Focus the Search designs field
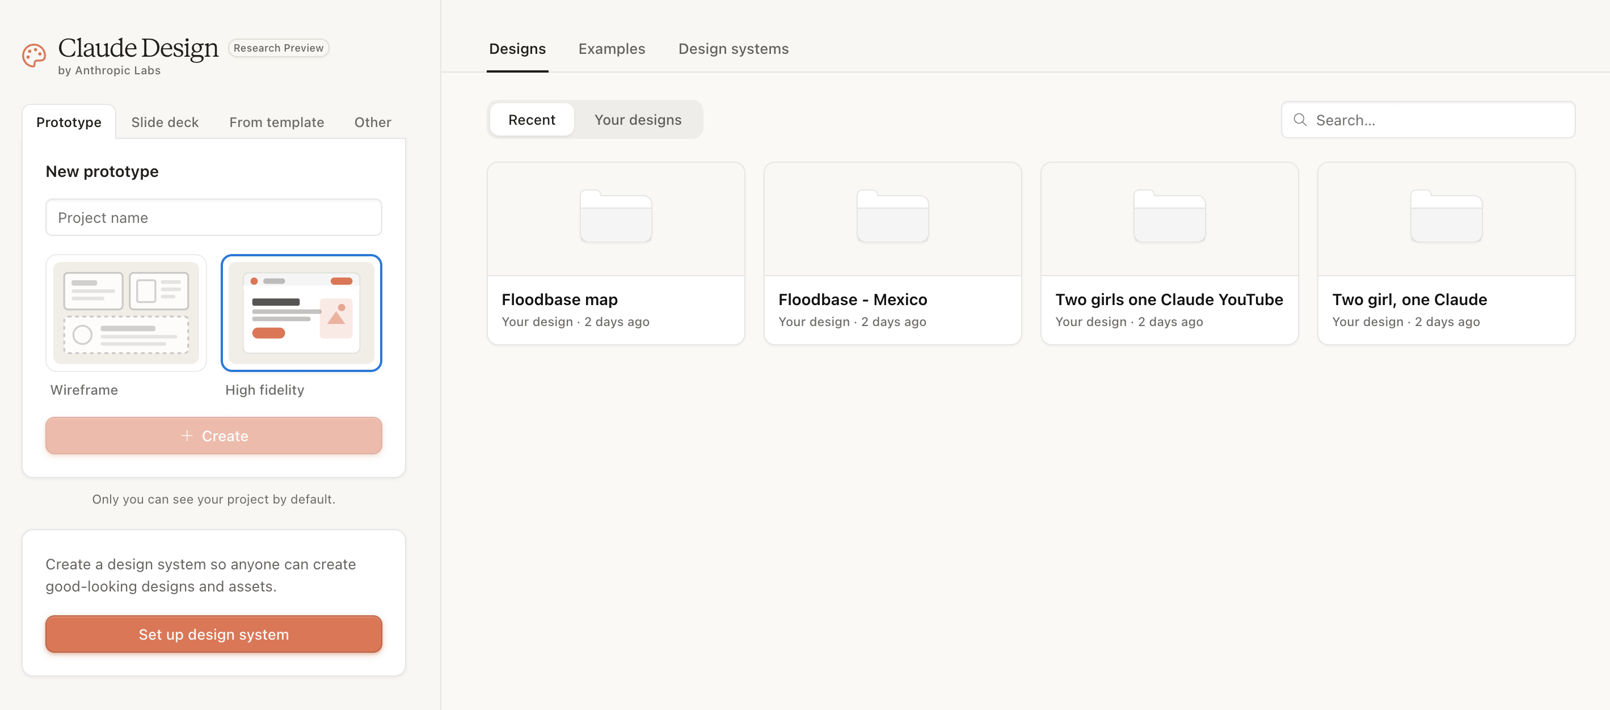 [x=1428, y=120]
